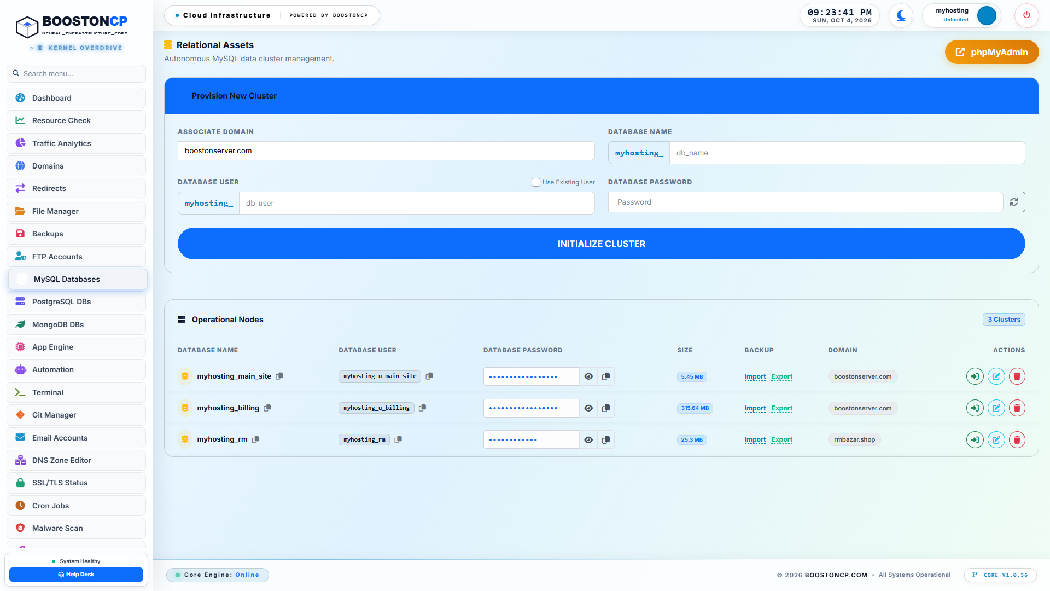Image resolution: width=1050 pixels, height=591 pixels.
Task: Copy password for myhosting_rm row
Action: point(606,440)
